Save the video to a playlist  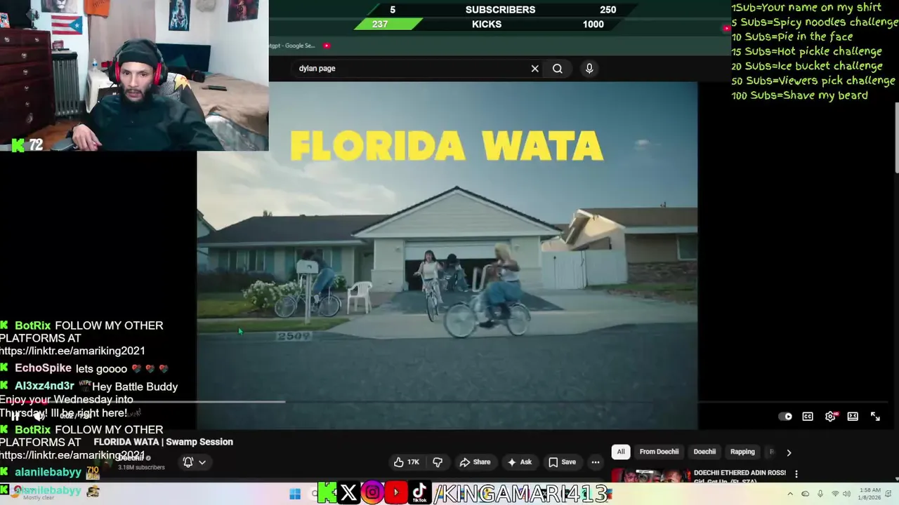pos(562,462)
